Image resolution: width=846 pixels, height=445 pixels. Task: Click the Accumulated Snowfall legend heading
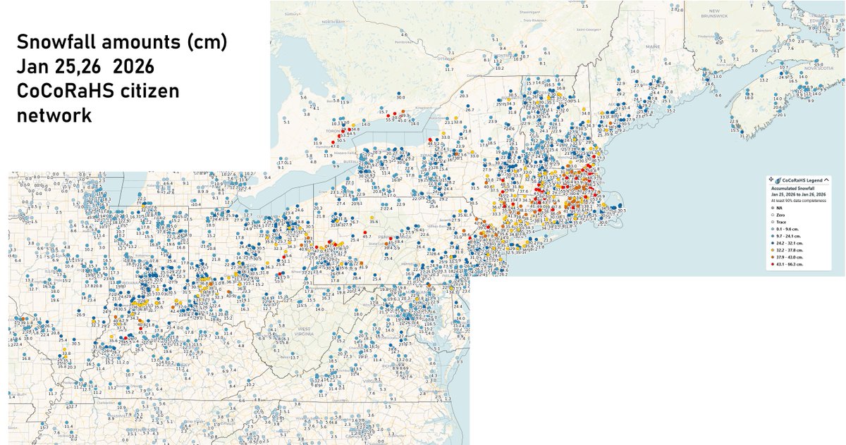click(x=793, y=188)
